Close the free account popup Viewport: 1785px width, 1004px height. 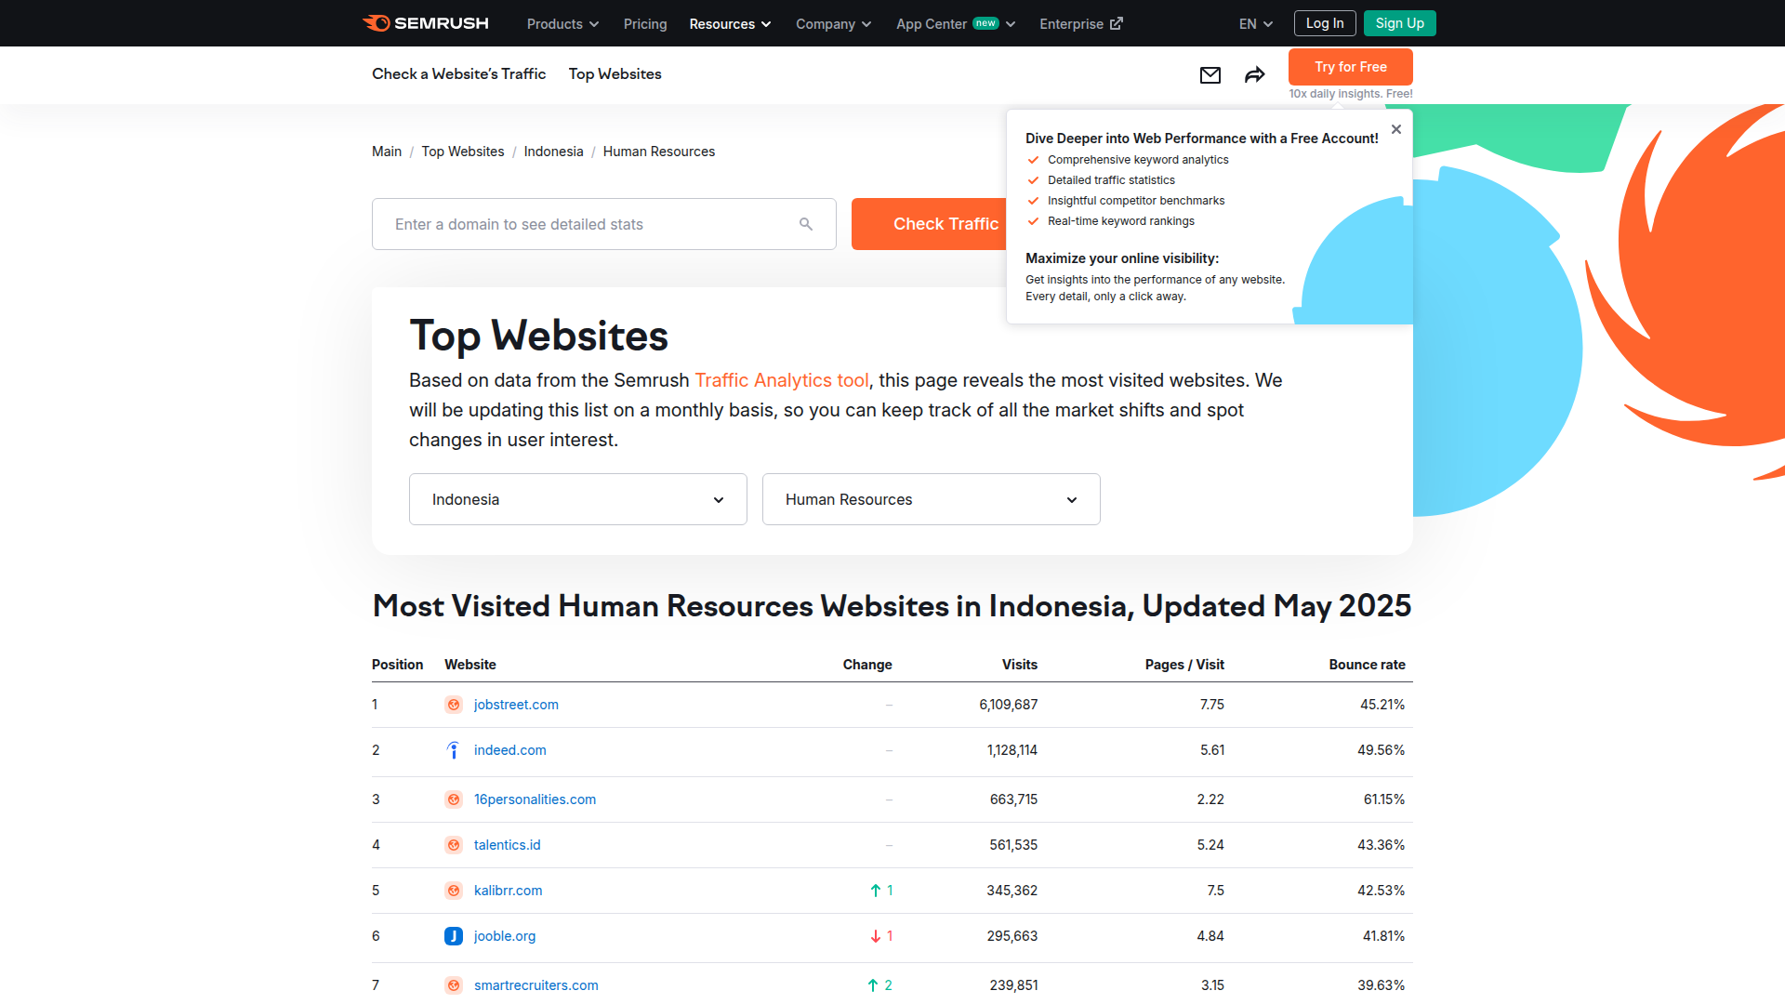pos(1396,129)
